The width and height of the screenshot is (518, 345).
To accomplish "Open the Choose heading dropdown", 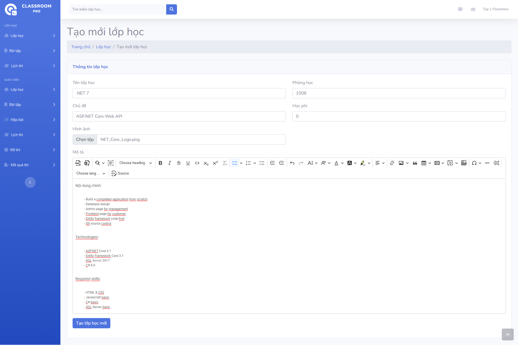I will click(135, 163).
